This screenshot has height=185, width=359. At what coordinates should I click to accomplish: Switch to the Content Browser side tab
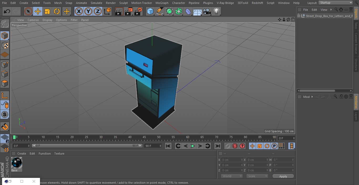pyautogui.click(x=356, y=43)
